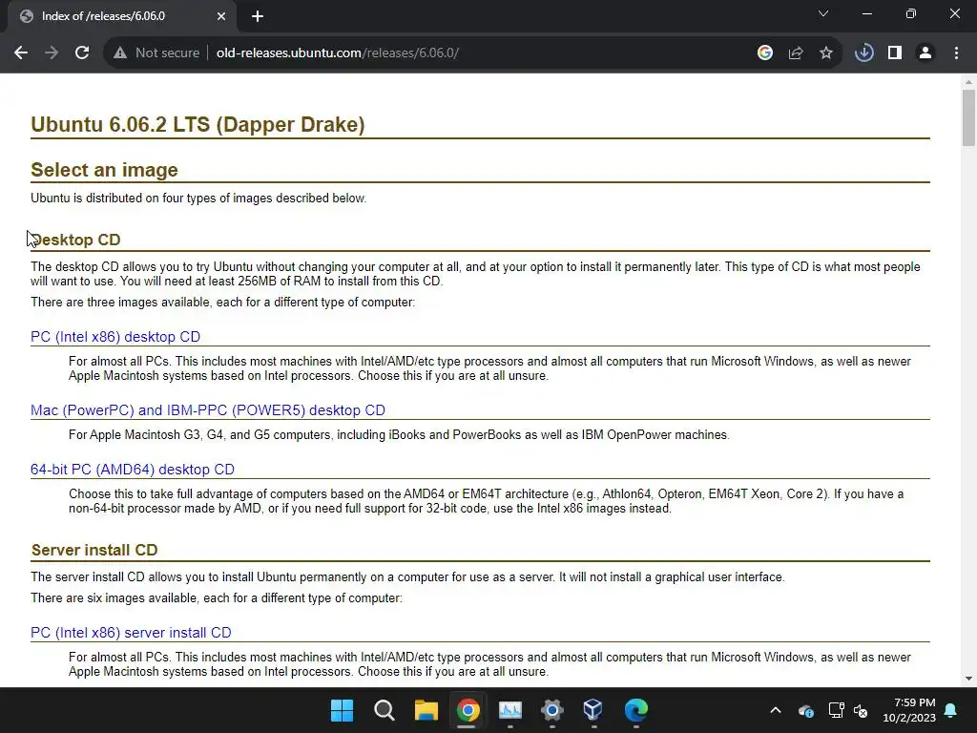Open the performance monitor app in taskbar

[510, 710]
